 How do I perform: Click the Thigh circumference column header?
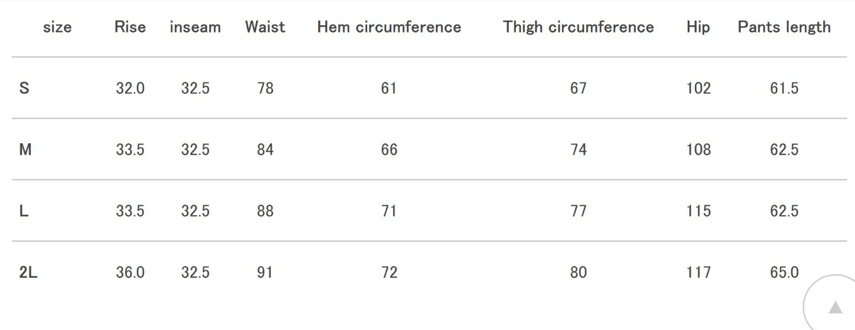click(578, 27)
